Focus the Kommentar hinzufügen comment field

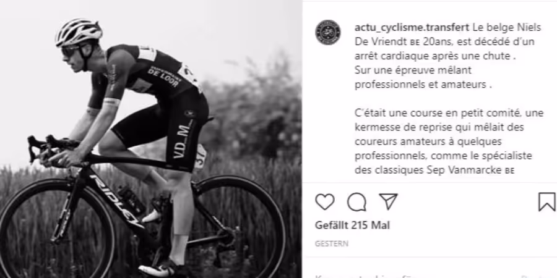416,276
